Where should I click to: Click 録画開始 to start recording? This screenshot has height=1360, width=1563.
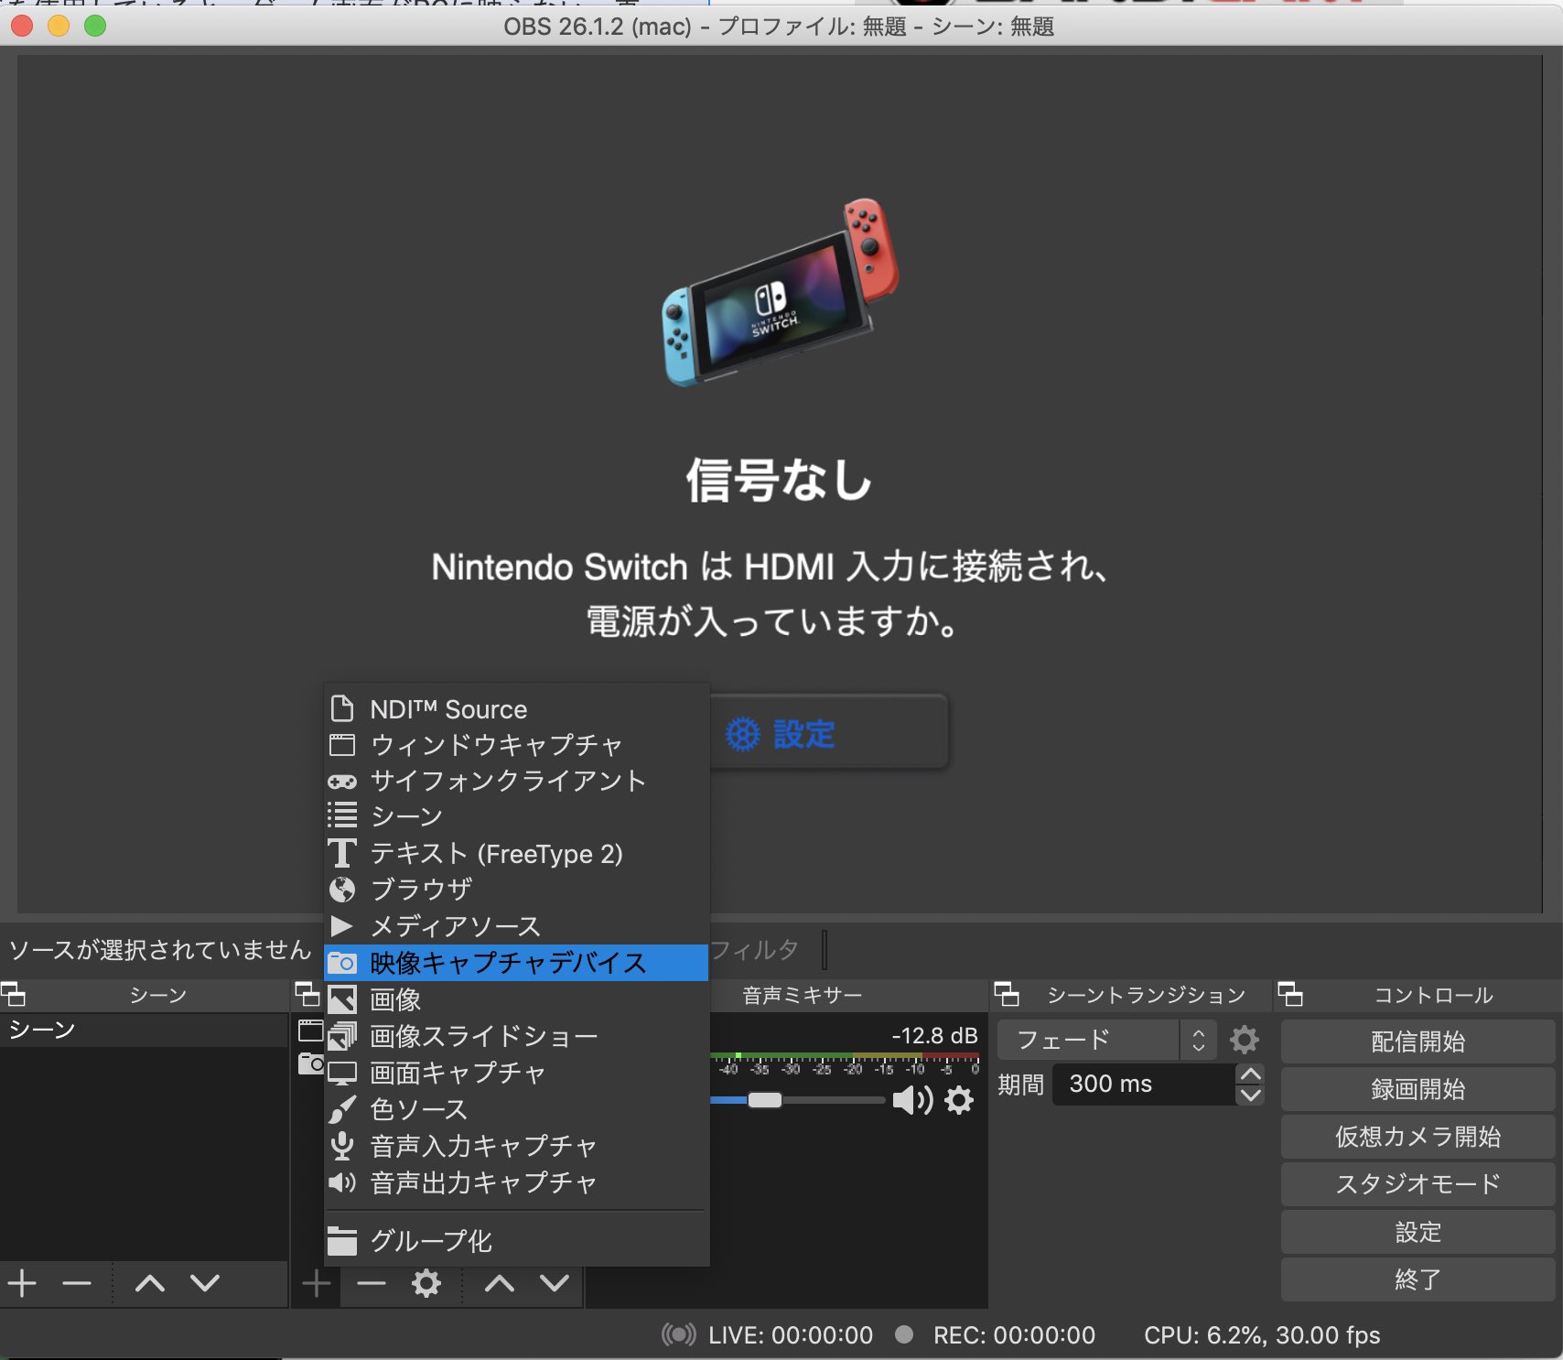pyautogui.click(x=1417, y=1089)
